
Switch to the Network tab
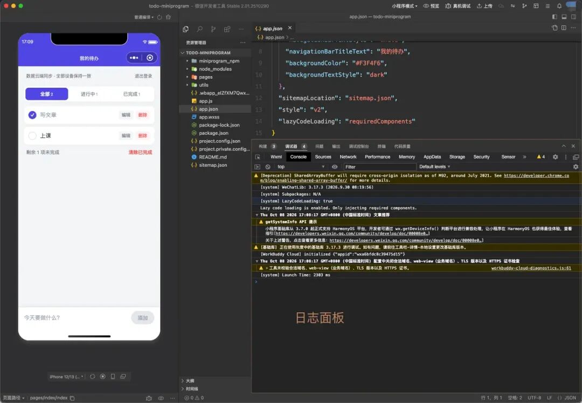click(x=348, y=157)
